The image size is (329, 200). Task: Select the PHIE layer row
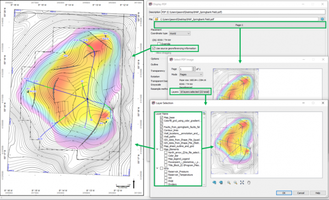tap(171, 181)
